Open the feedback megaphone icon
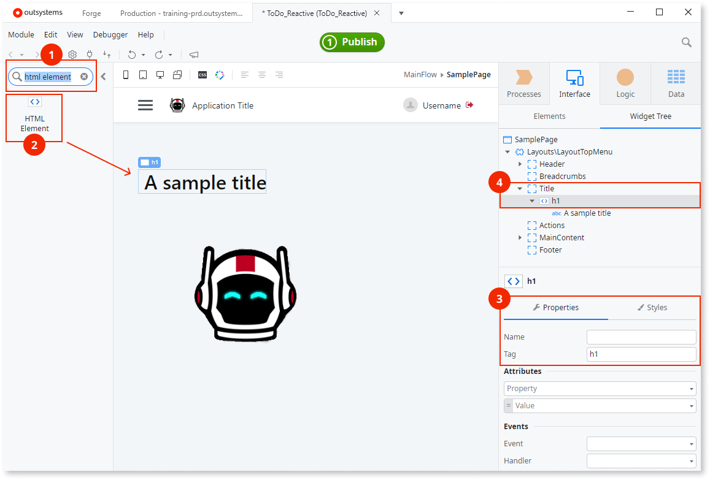710x480 pixels. (193, 55)
